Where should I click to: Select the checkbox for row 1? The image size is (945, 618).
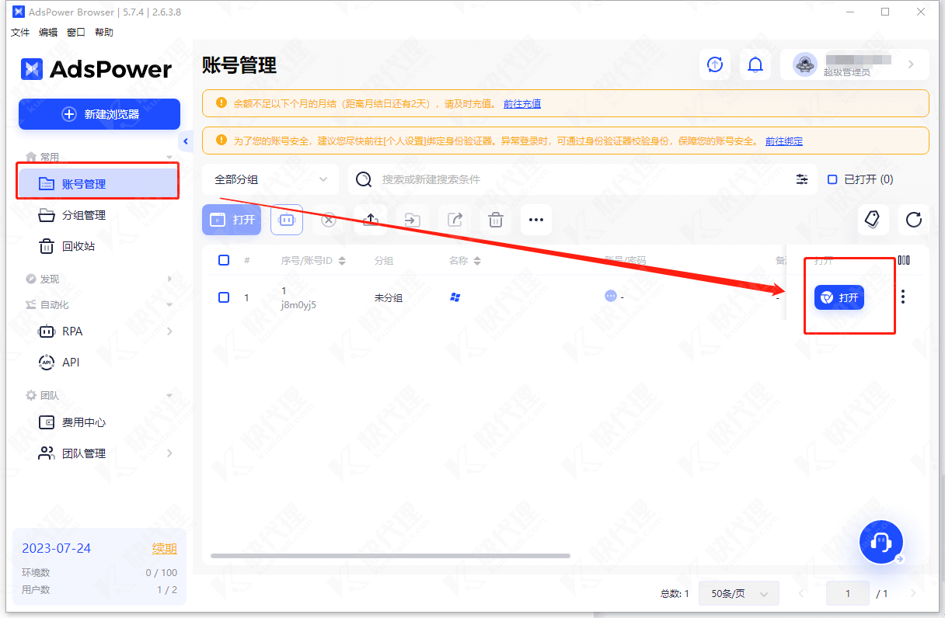tap(224, 297)
